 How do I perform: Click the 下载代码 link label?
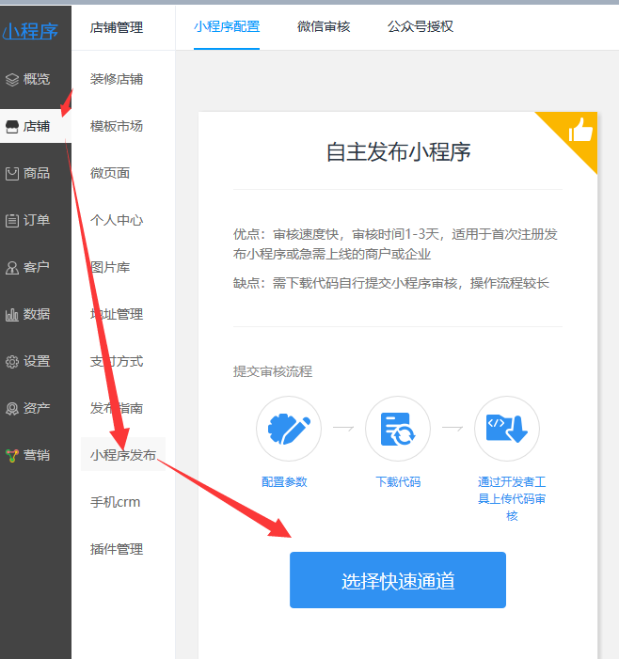click(398, 482)
